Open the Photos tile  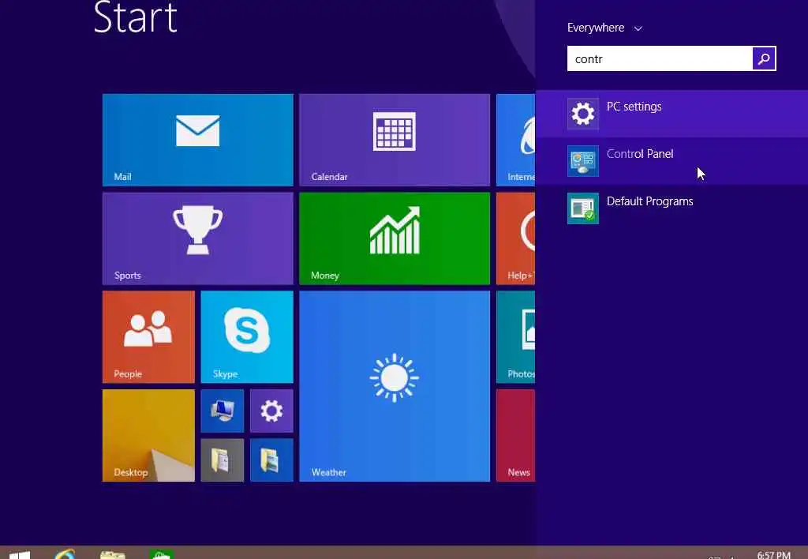[x=515, y=336]
